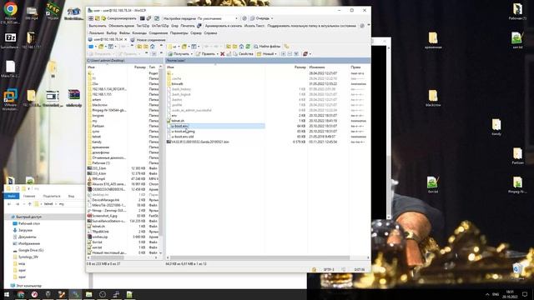Screen dimensions: 534x300
Task: Open the Новый dropdown button
Action: tap(267, 53)
